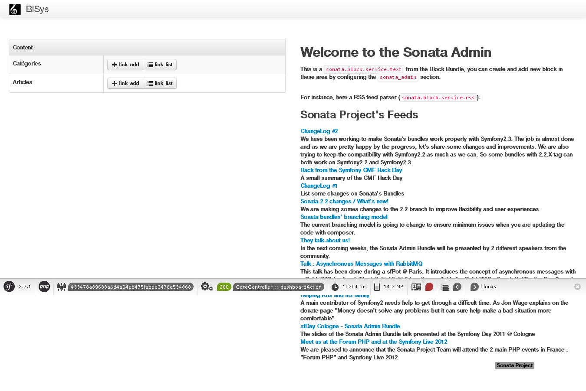The height and width of the screenshot is (391, 586).
Task: Click the 14.2 MB memory value
Action: point(393,287)
